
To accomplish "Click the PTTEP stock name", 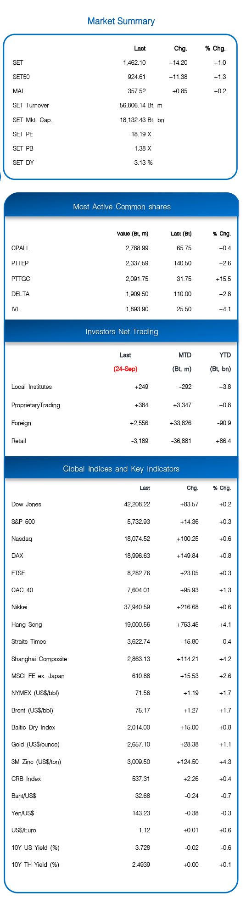I will (20, 263).
